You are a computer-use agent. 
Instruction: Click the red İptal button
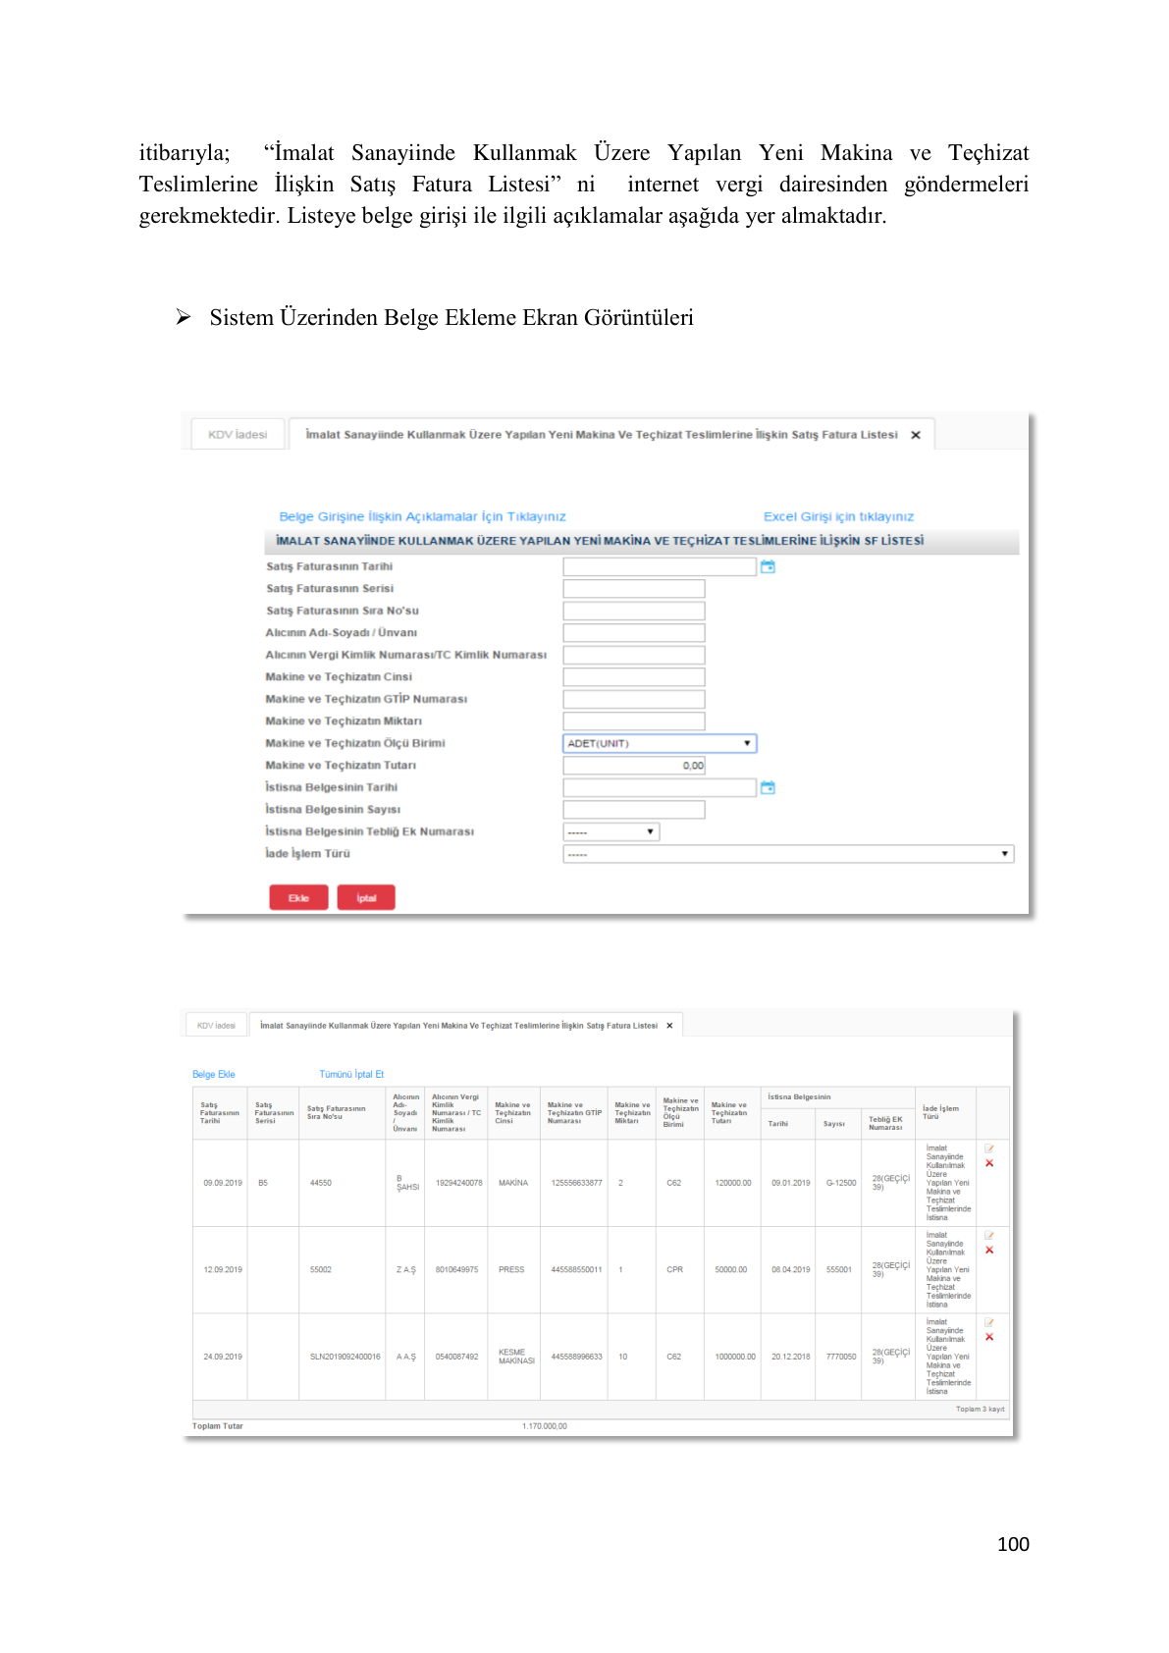click(x=366, y=898)
